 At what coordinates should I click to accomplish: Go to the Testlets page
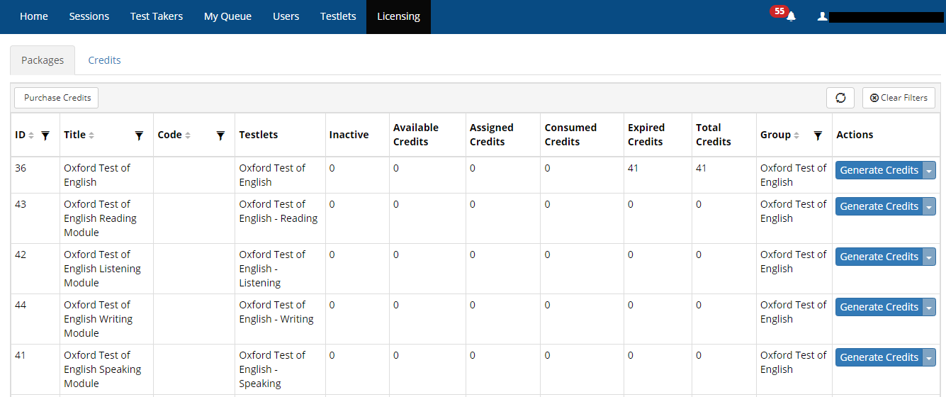click(338, 16)
